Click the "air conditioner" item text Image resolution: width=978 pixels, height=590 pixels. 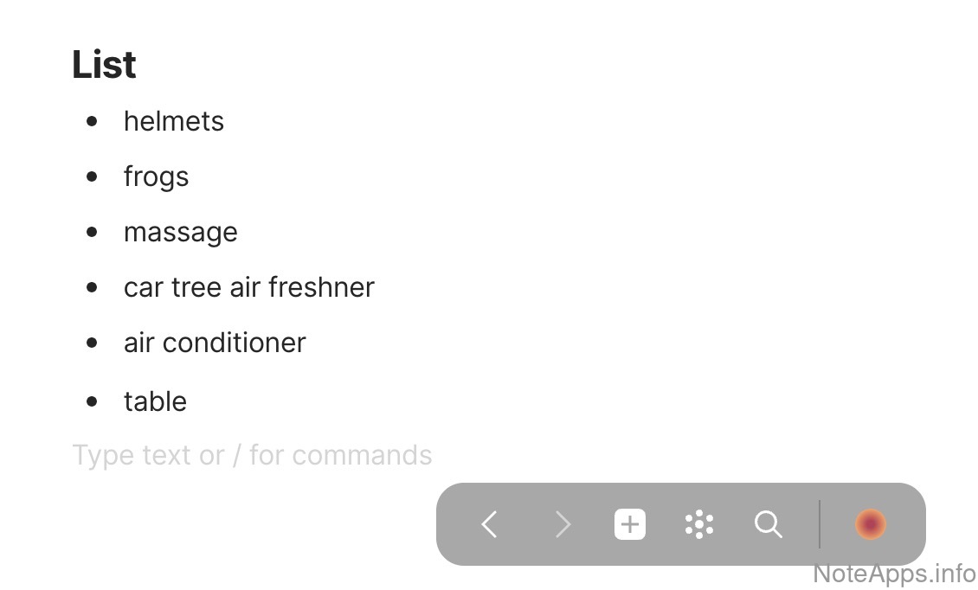(215, 343)
